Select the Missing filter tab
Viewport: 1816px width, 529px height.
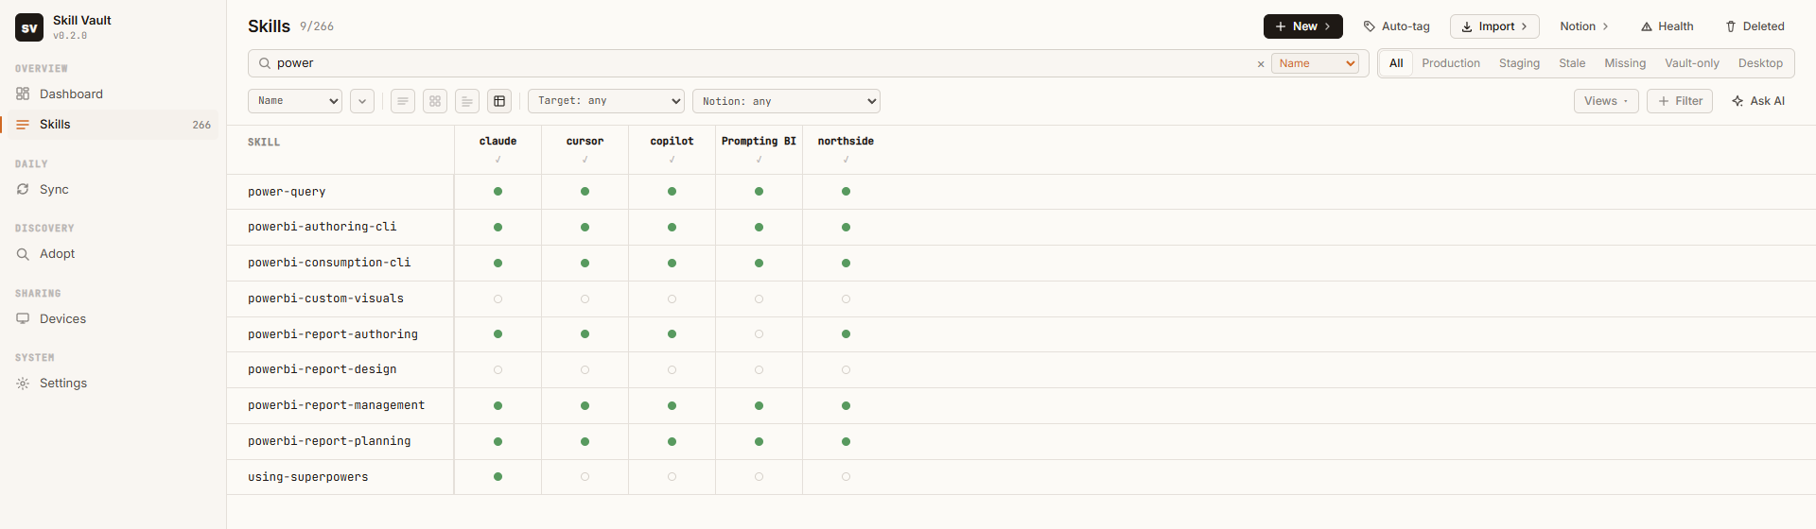coord(1625,63)
